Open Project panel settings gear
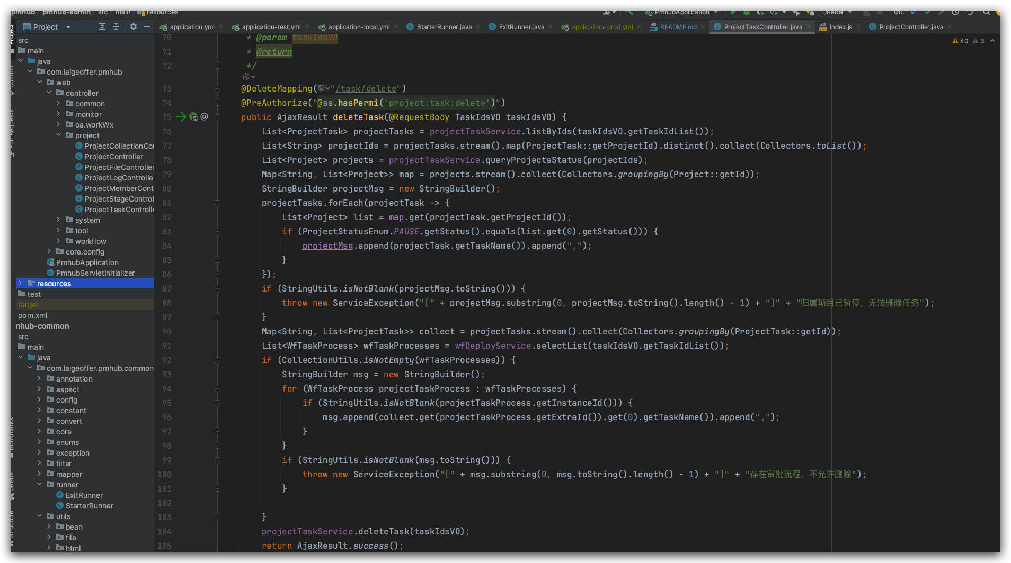 (x=134, y=26)
